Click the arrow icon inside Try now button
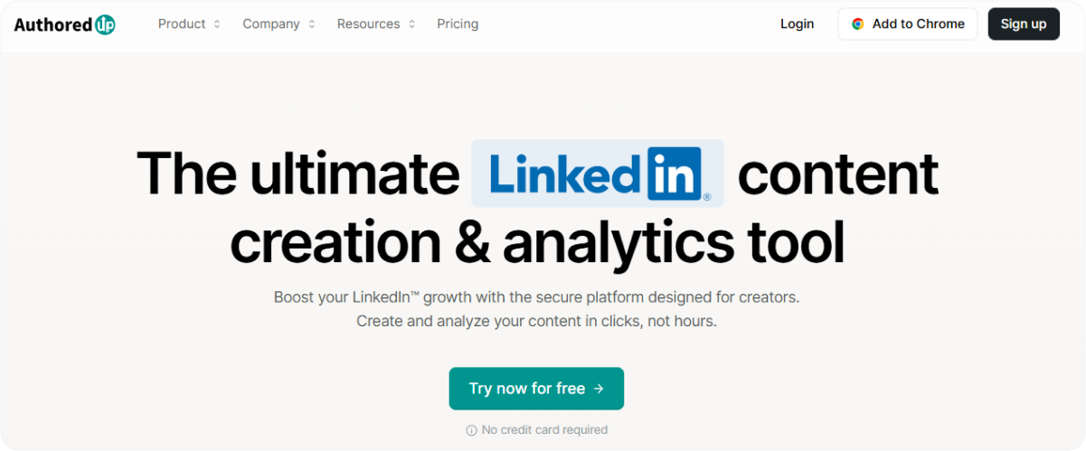The height and width of the screenshot is (451, 1086). (599, 389)
